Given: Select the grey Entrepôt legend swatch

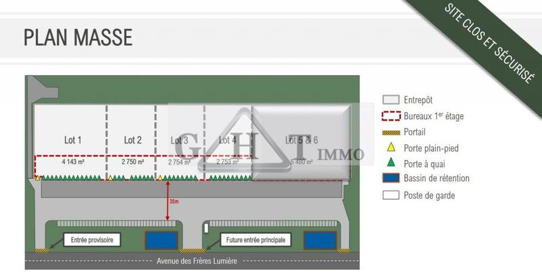Looking at the screenshot, I should click(x=390, y=98).
